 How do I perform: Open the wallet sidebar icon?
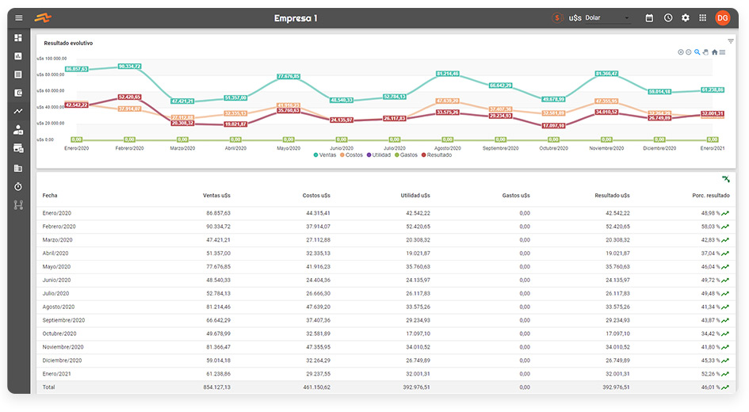click(18, 93)
